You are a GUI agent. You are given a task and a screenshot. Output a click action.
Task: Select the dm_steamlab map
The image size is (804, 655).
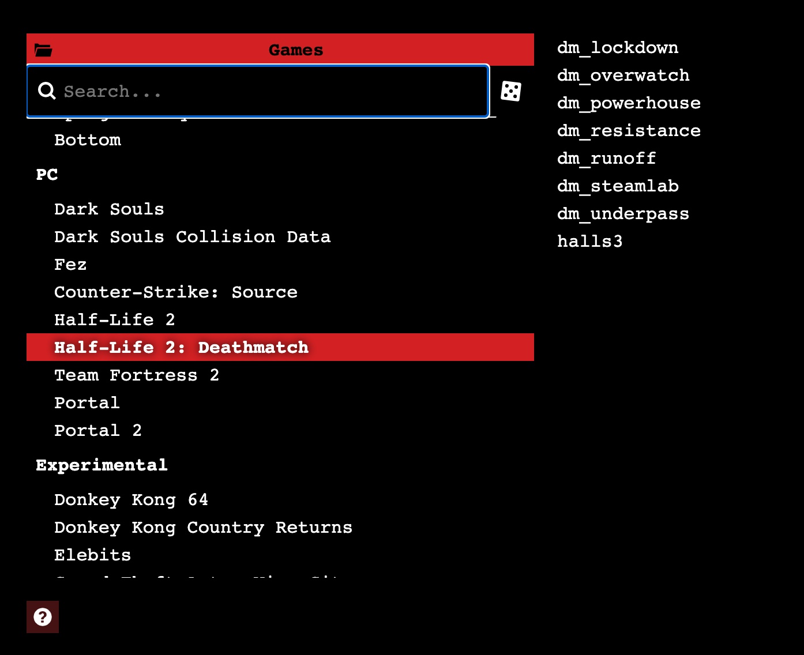[x=618, y=186]
